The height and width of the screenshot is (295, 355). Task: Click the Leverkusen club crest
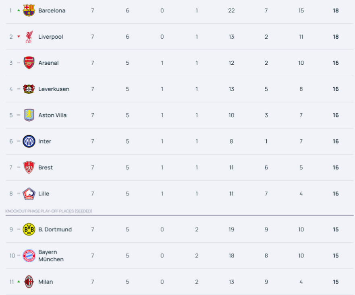point(29,89)
